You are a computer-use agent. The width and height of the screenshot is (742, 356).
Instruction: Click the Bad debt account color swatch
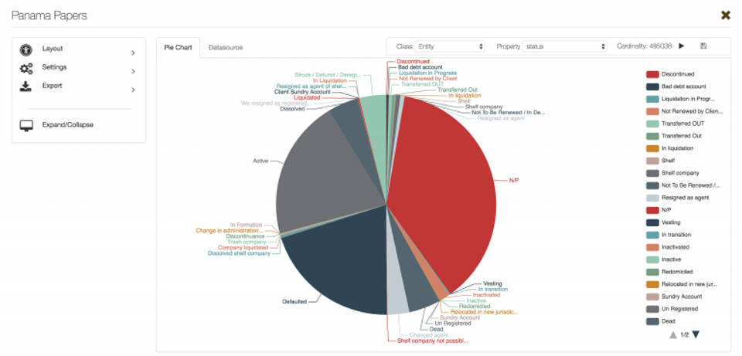point(652,86)
